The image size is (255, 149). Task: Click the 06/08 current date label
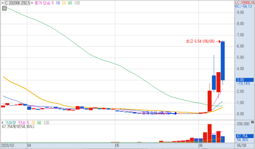(242, 145)
